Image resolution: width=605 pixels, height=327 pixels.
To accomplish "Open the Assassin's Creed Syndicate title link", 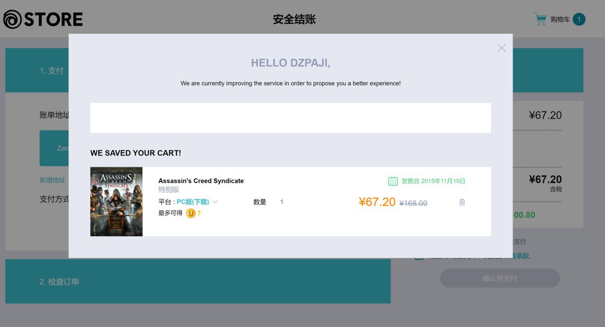I will 201,181.
